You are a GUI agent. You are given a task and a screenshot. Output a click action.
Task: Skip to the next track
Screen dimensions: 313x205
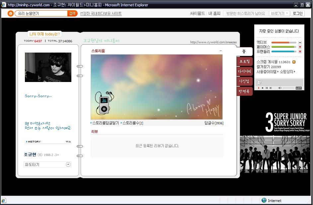coord(271,88)
